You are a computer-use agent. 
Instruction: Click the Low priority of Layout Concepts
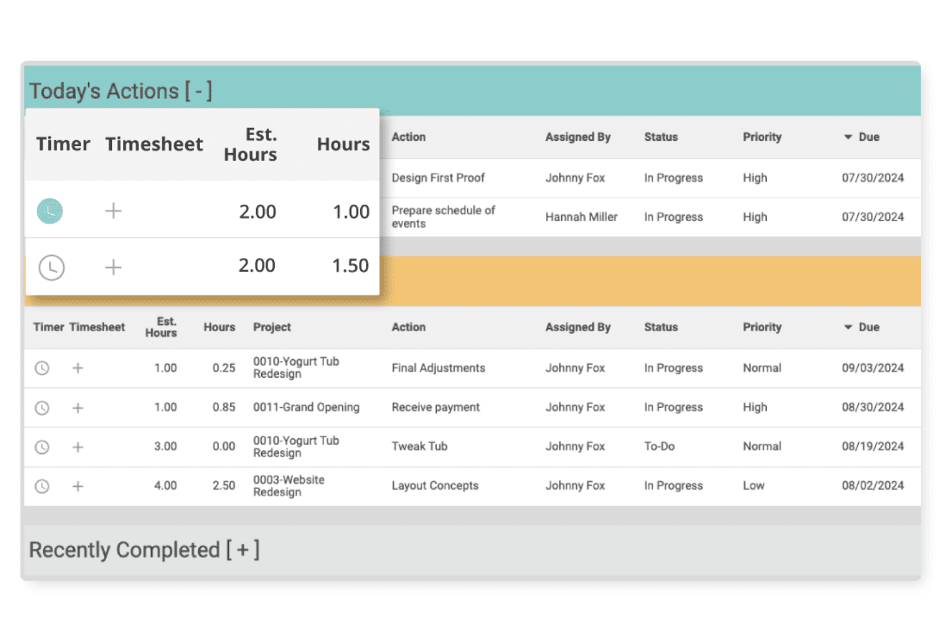(x=754, y=486)
